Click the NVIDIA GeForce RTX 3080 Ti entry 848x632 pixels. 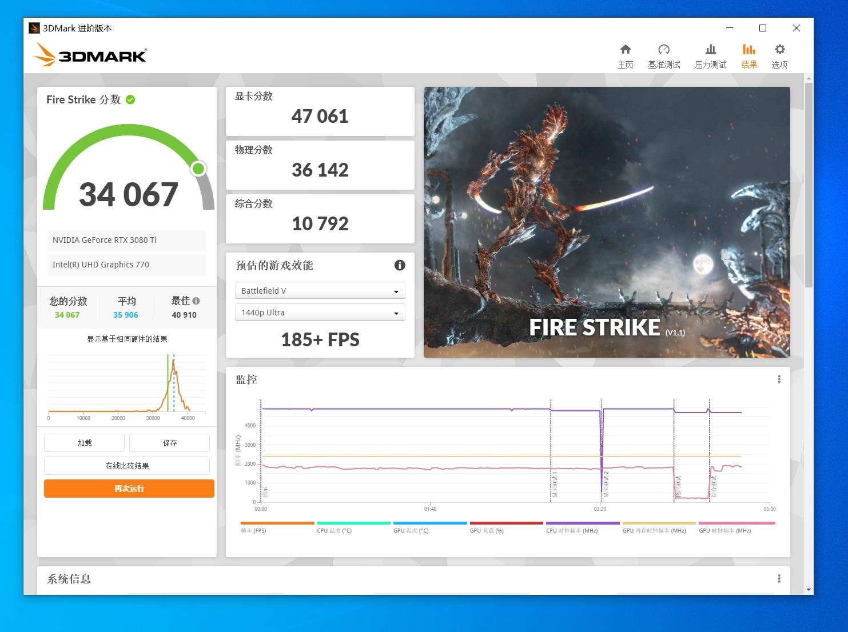[126, 240]
